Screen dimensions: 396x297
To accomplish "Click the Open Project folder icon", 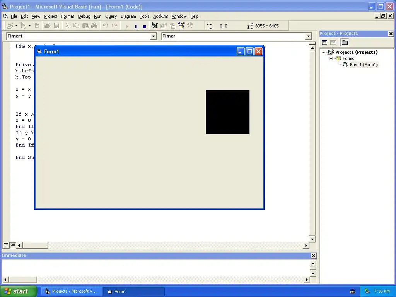I will tap(47, 26).
